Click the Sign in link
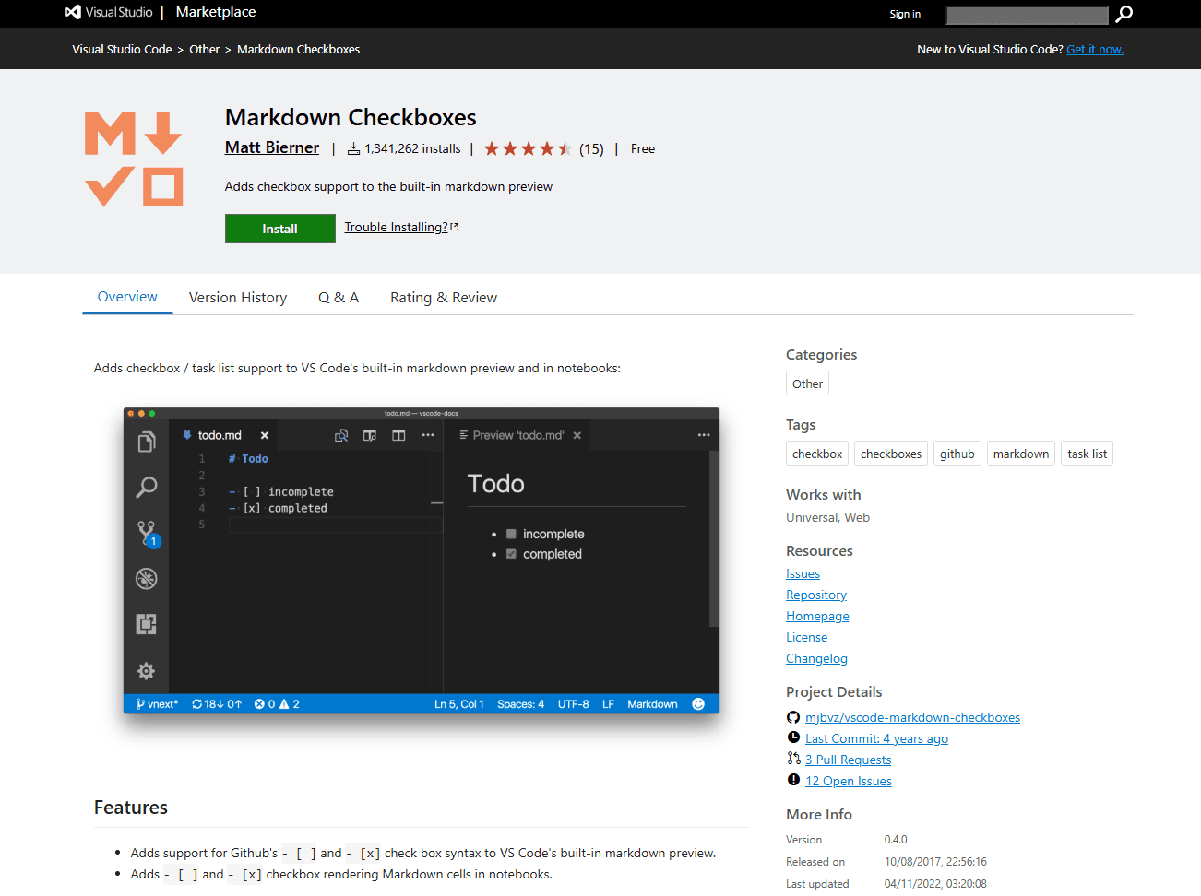Screen dimensions: 1201x896 905,14
